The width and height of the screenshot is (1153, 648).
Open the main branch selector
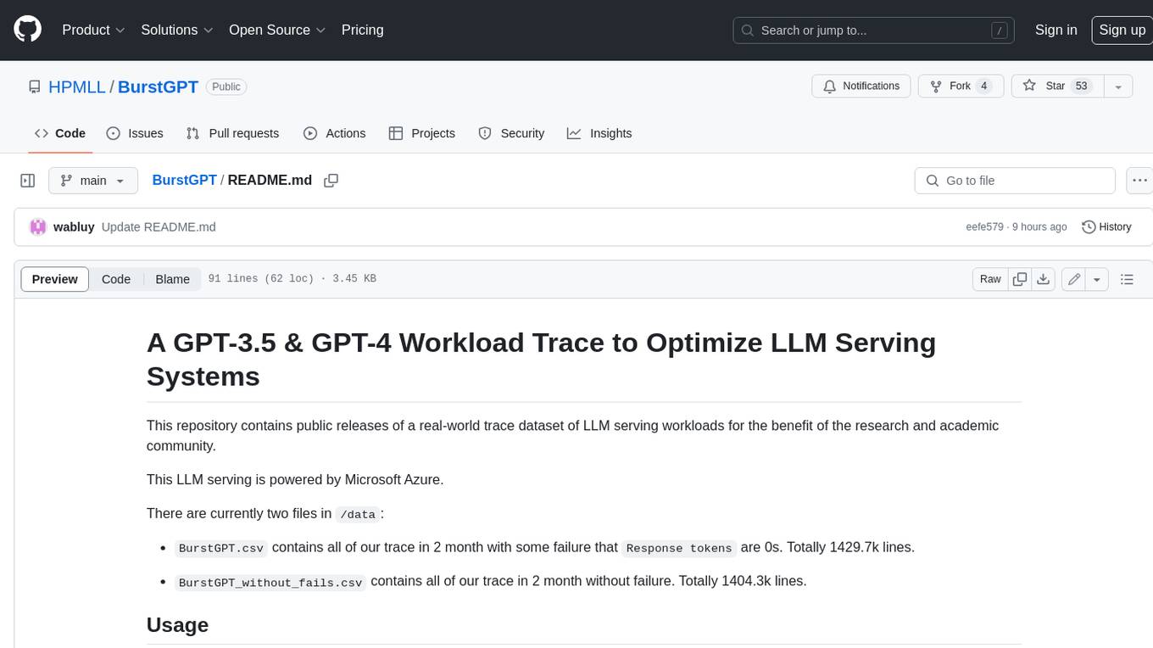93,181
